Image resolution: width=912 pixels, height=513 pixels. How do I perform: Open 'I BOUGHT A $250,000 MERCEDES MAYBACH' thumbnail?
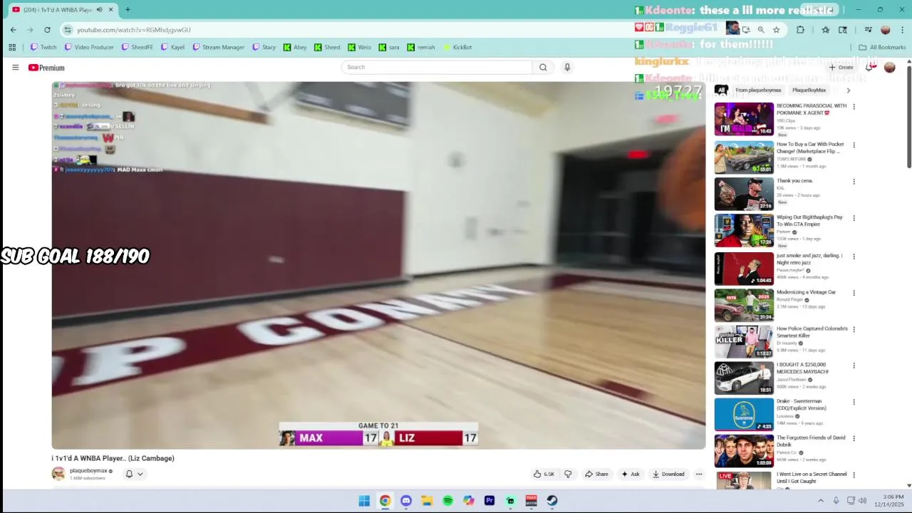coord(744,378)
